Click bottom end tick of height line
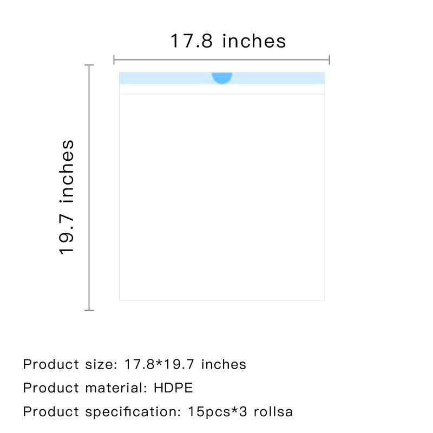This screenshot has height=433, width=433. [x=89, y=310]
